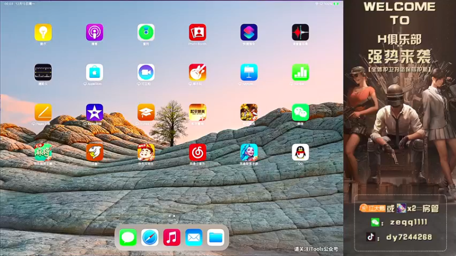This screenshot has height=256, width=456.
Task: Open the orange Pages app
Action: coord(43,112)
